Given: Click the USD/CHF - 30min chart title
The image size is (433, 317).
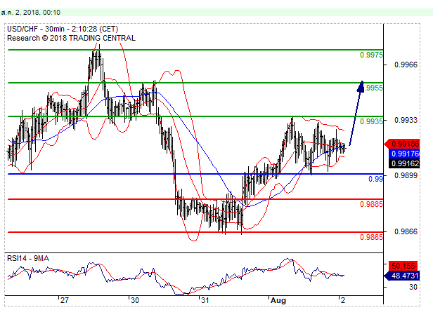Looking at the screenshot, I should [x=63, y=29].
